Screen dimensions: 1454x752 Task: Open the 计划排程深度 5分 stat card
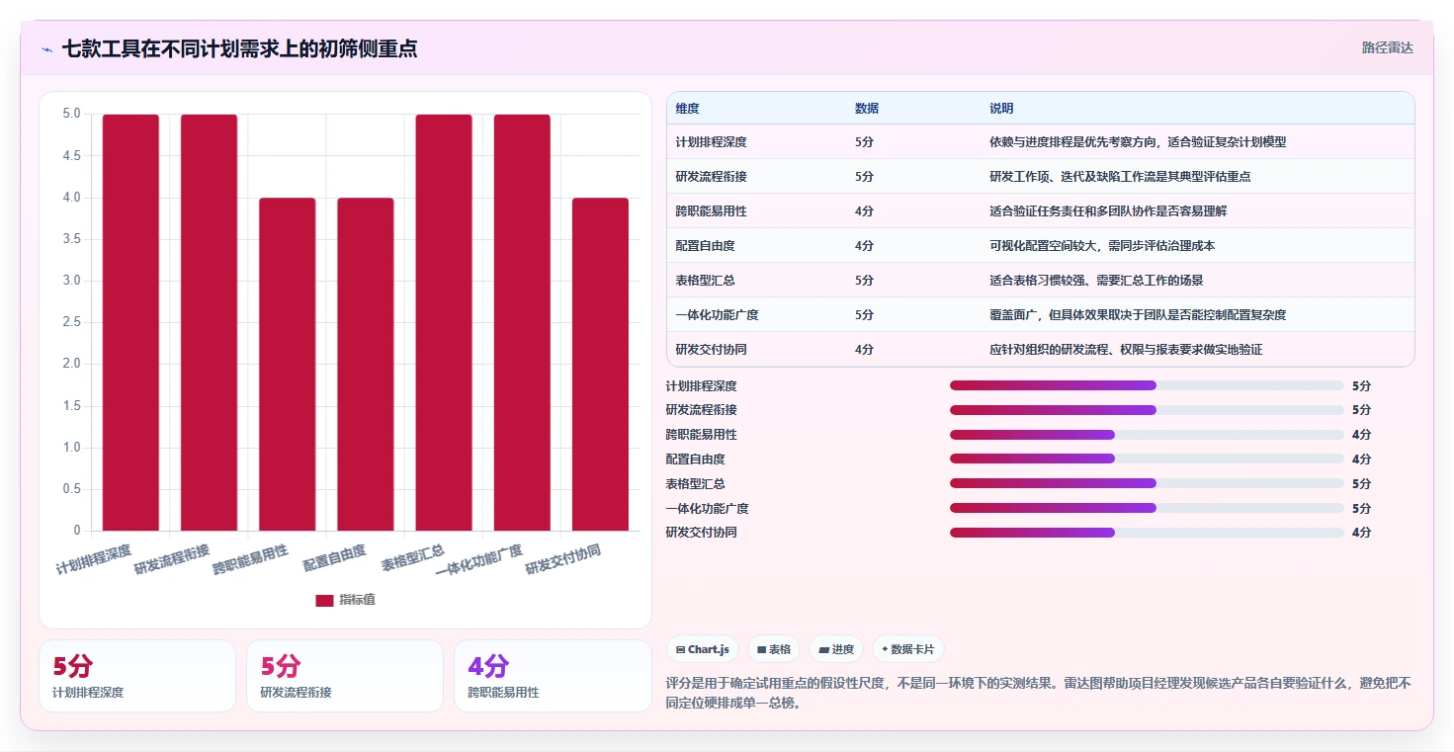(137, 676)
